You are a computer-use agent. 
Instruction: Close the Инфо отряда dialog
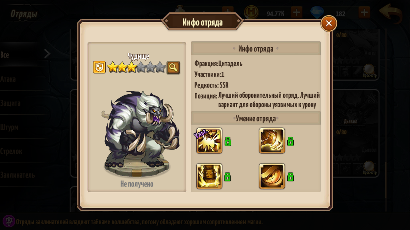(x=329, y=23)
